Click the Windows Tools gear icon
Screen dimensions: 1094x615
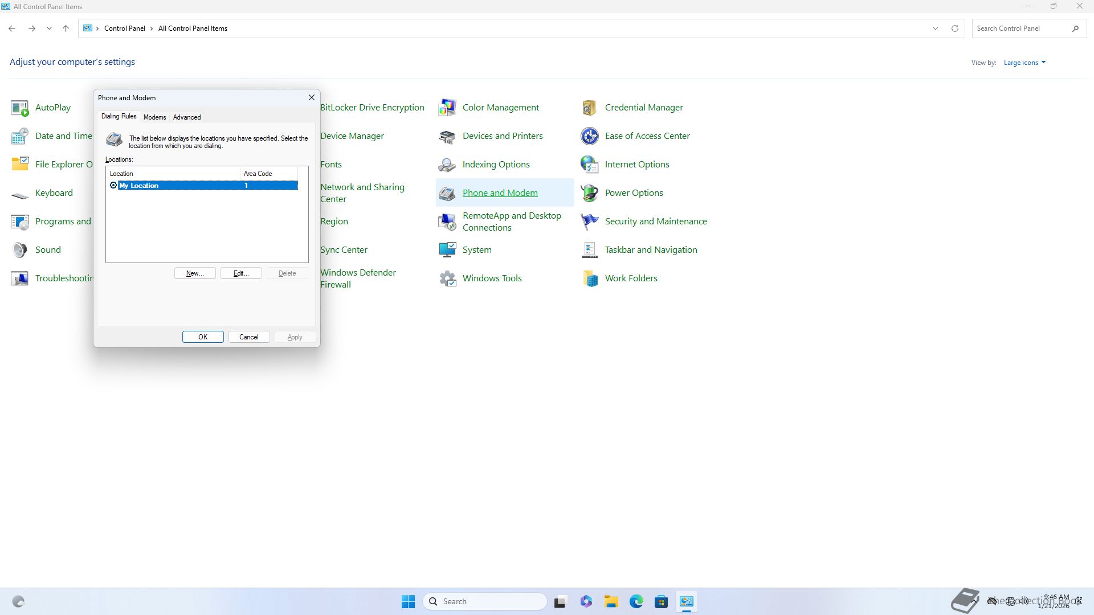click(447, 278)
